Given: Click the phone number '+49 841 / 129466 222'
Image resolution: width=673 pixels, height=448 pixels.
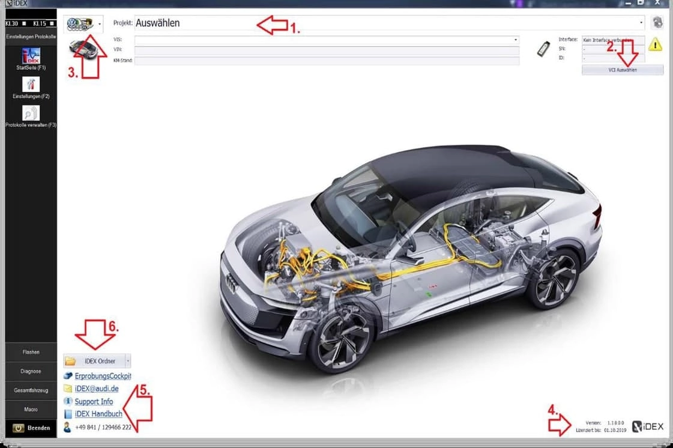Looking at the screenshot, I should pos(103,428).
